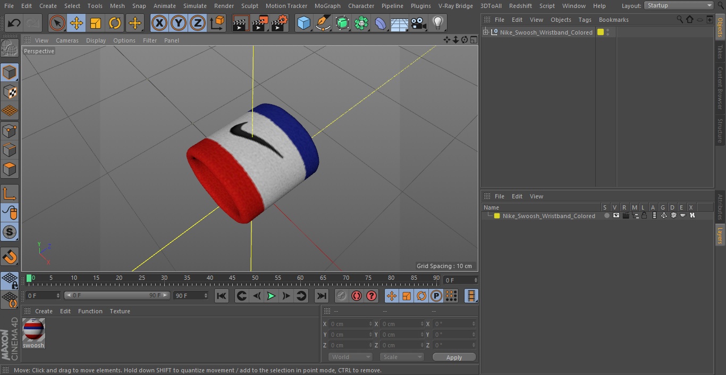Play the animation forward
Image resolution: width=726 pixels, height=375 pixels.
click(x=271, y=296)
